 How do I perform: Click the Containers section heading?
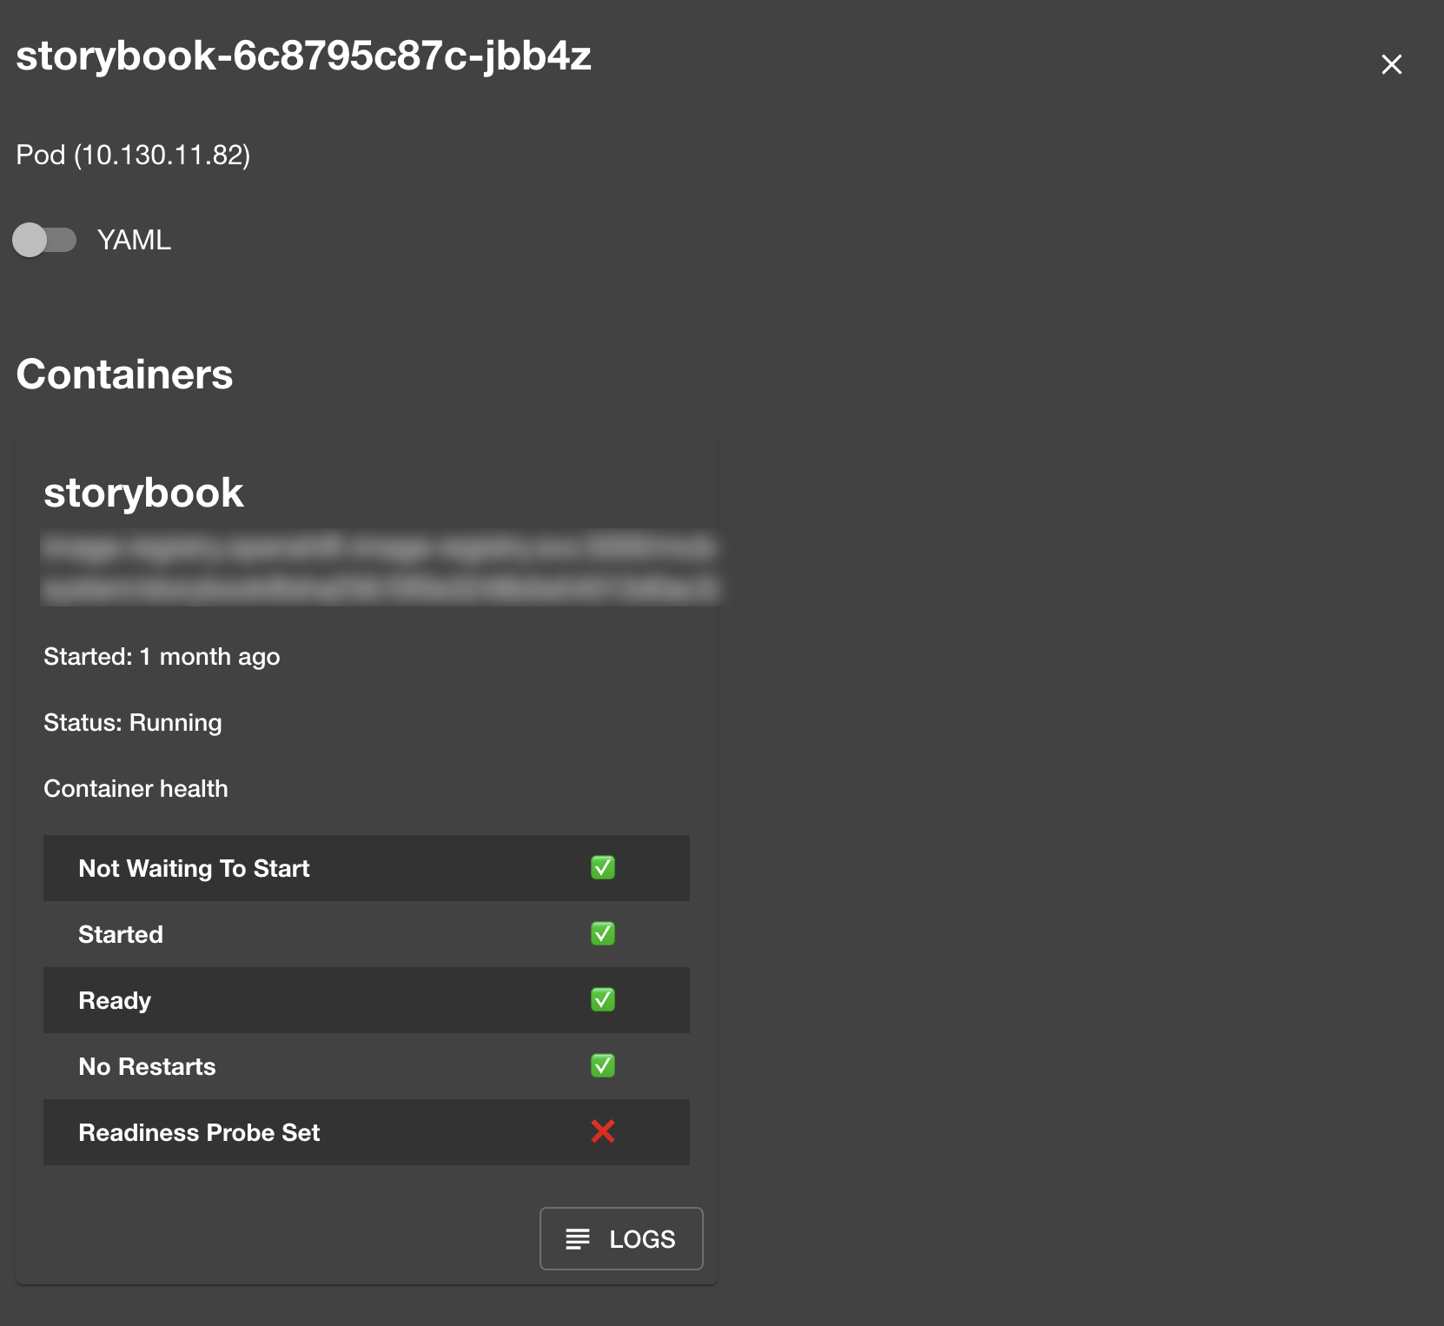tap(124, 375)
